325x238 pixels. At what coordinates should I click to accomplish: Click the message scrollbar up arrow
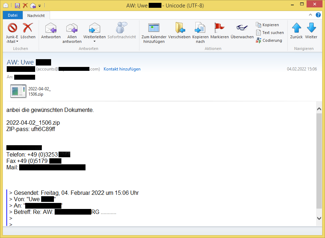[319, 109]
